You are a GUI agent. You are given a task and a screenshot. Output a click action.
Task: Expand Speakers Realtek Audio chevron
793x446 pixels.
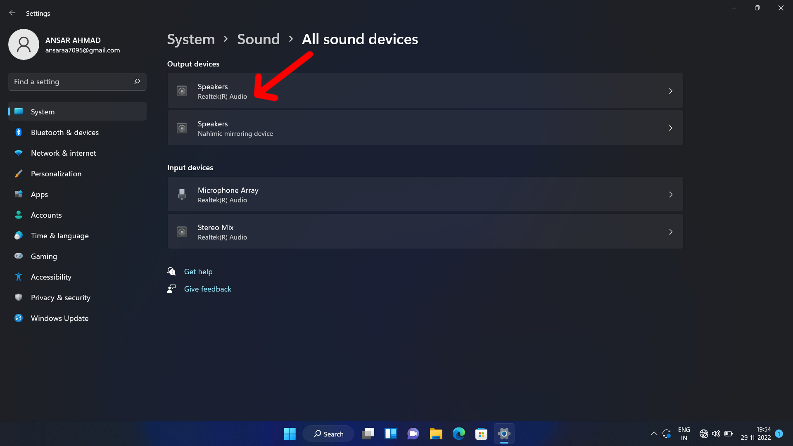(x=671, y=91)
